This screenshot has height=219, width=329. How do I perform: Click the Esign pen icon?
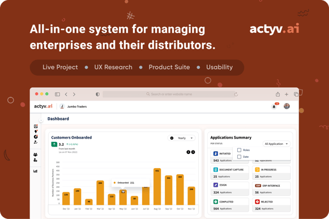[x=216, y=185]
